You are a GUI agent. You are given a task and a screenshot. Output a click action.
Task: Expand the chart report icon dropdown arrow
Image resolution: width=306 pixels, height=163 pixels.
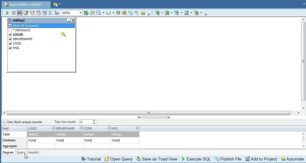click(201, 13)
